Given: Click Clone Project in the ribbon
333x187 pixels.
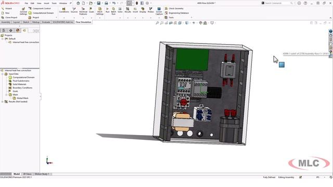Looking at the screenshot, I should point(9,17).
